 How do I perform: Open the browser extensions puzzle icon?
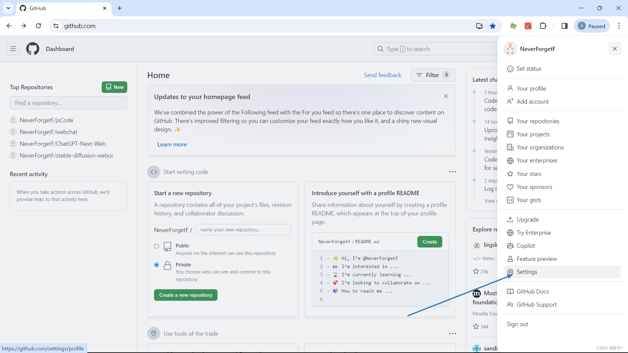[x=543, y=26]
